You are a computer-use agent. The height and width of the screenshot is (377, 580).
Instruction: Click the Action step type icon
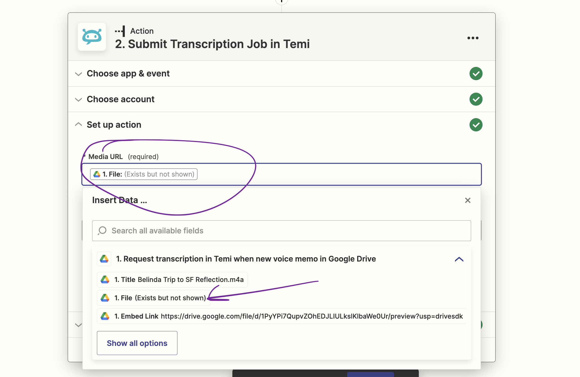click(120, 31)
